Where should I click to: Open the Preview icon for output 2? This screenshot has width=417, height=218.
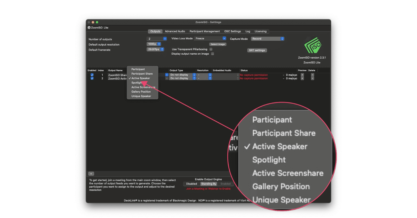(x=302, y=78)
